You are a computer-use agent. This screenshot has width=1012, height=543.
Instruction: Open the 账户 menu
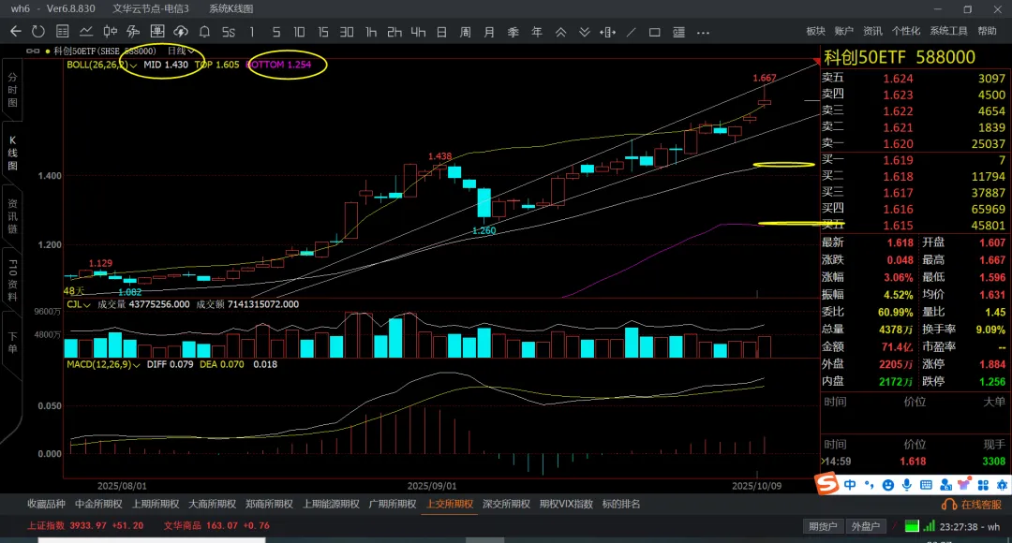click(844, 31)
